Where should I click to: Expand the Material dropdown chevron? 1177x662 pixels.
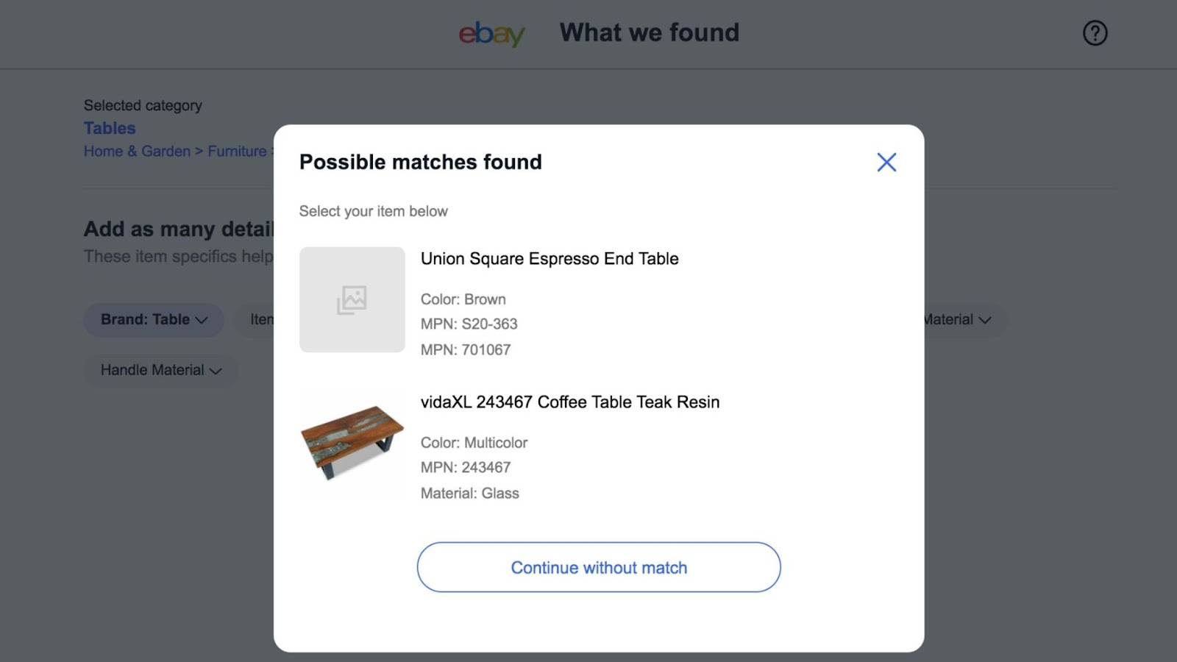[985, 320]
